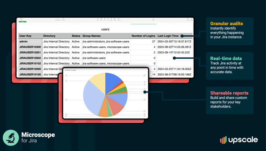Screen dimensions: 266x151
Task: Click admin's login count of 27
Action: coord(144,41)
